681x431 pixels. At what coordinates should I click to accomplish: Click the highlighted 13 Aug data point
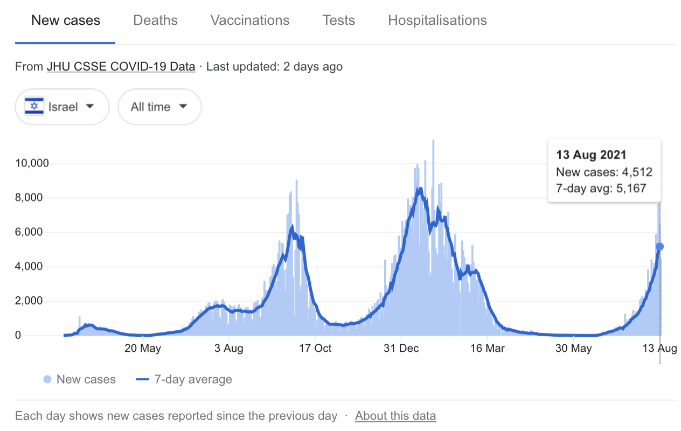pos(659,247)
